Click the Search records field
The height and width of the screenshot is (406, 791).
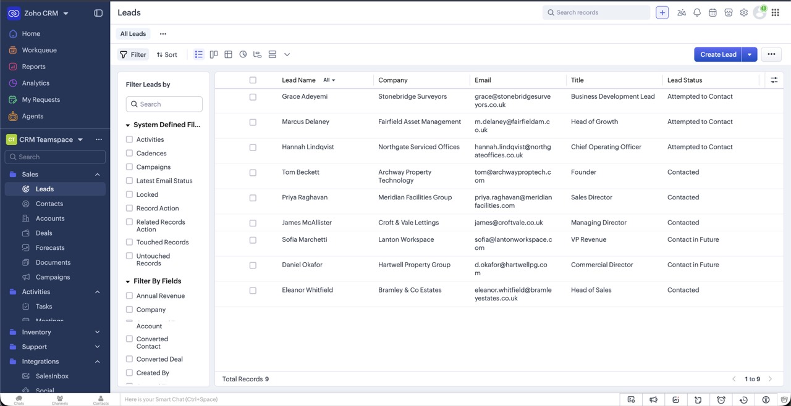[596, 12]
